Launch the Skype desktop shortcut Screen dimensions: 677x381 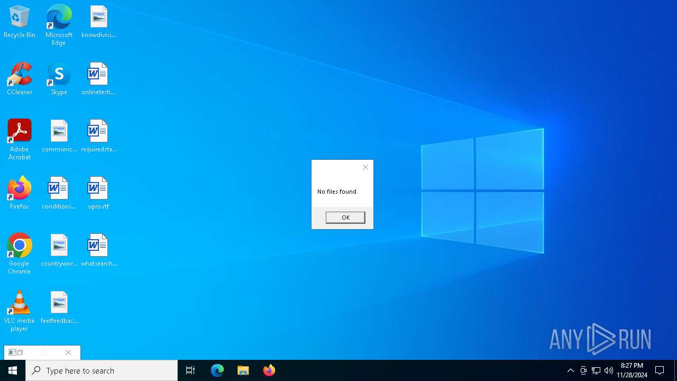(x=59, y=79)
